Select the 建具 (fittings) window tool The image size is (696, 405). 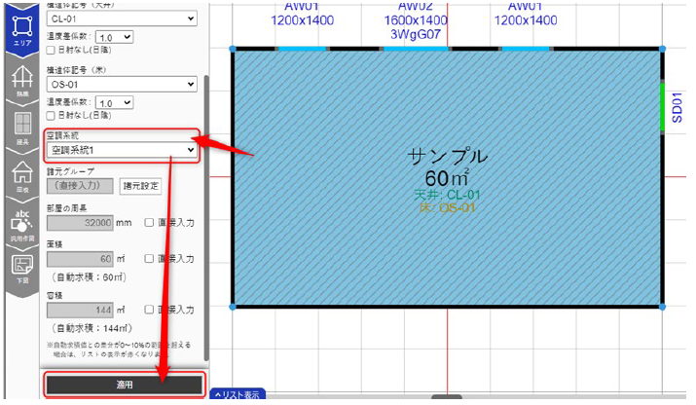pyautogui.click(x=20, y=128)
